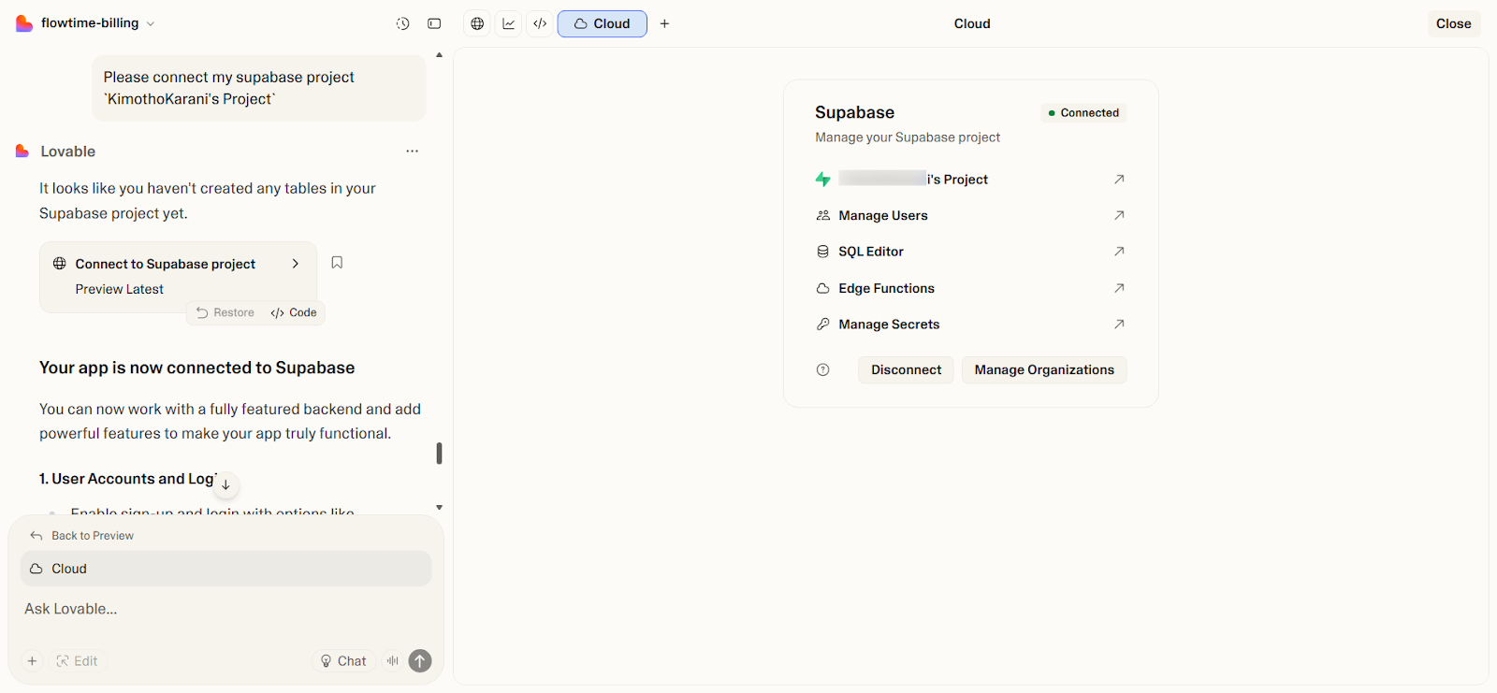Enable visual Edit mode
Screen dimensions: 1497x693
tap(77, 661)
